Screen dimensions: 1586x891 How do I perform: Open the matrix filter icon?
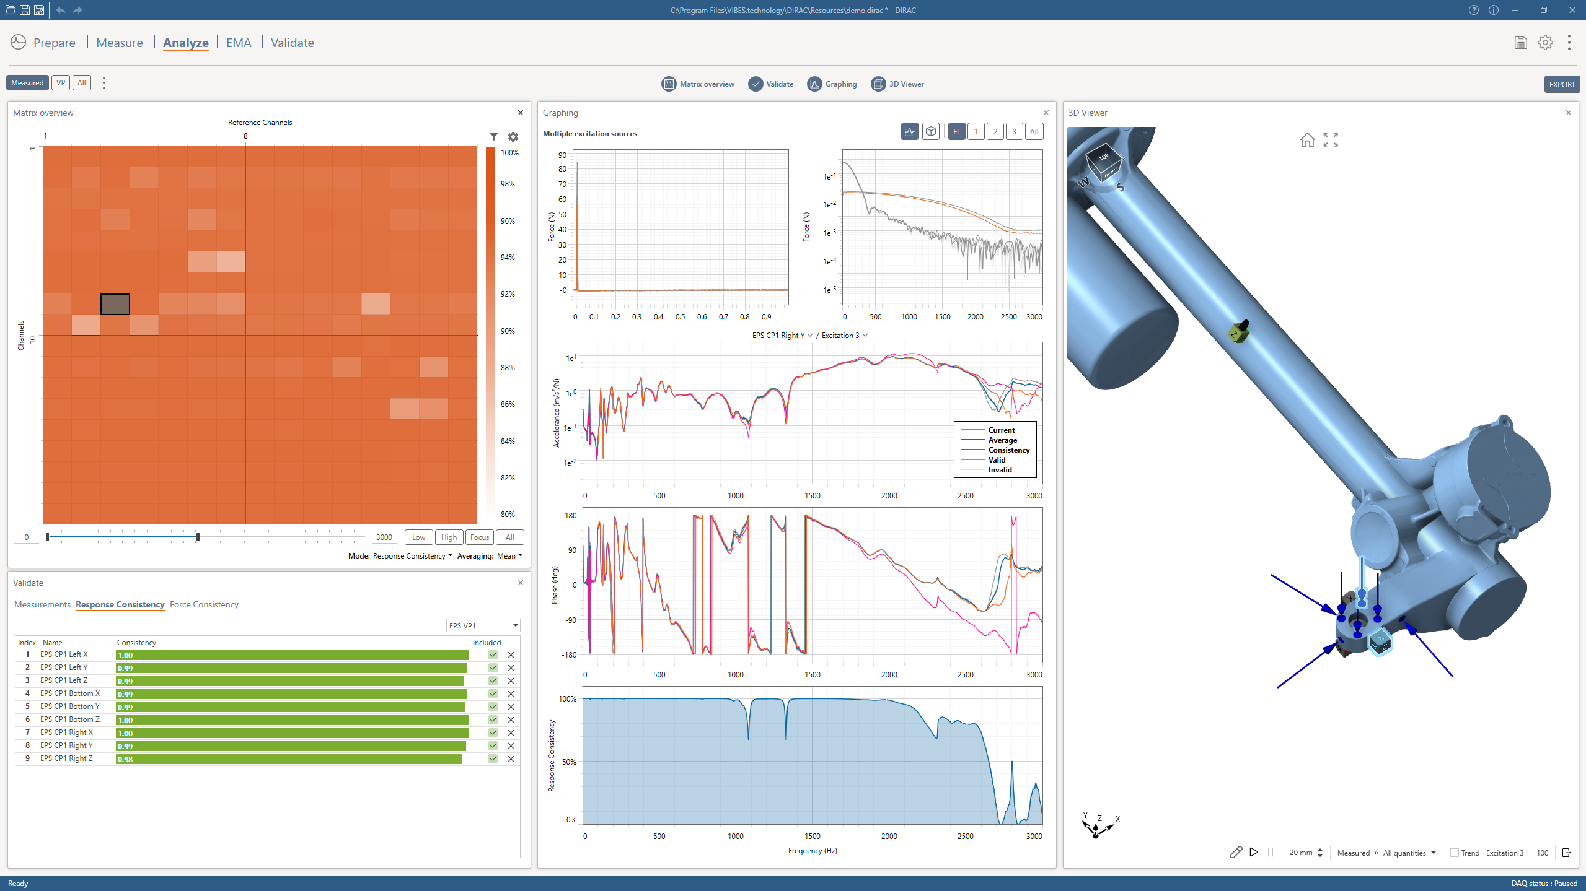[494, 136]
